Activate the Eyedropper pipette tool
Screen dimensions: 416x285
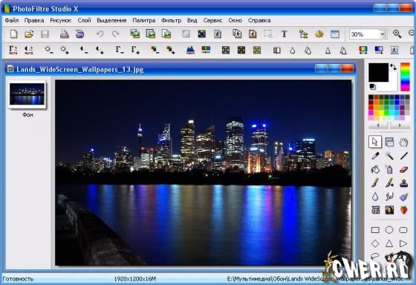tap(375, 156)
